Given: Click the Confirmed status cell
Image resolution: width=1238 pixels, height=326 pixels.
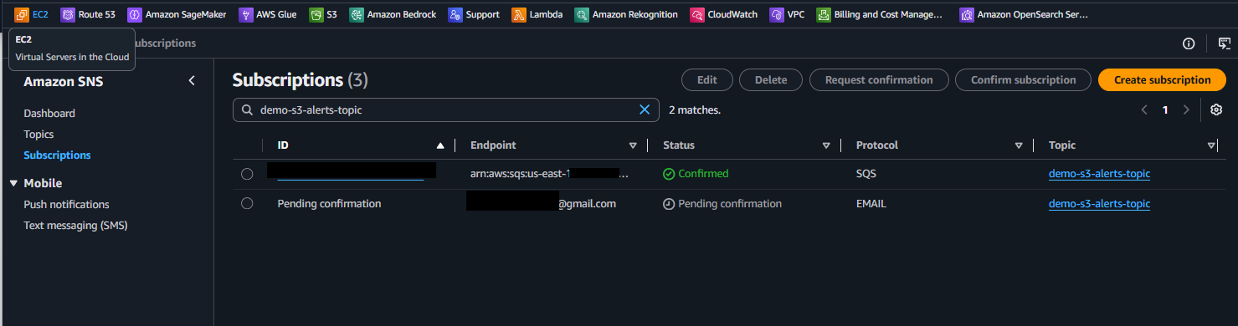Looking at the screenshot, I should (x=696, y=174).
